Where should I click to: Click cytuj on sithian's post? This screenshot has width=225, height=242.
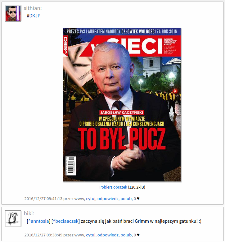pyautogui.click(x=91, y=199)
